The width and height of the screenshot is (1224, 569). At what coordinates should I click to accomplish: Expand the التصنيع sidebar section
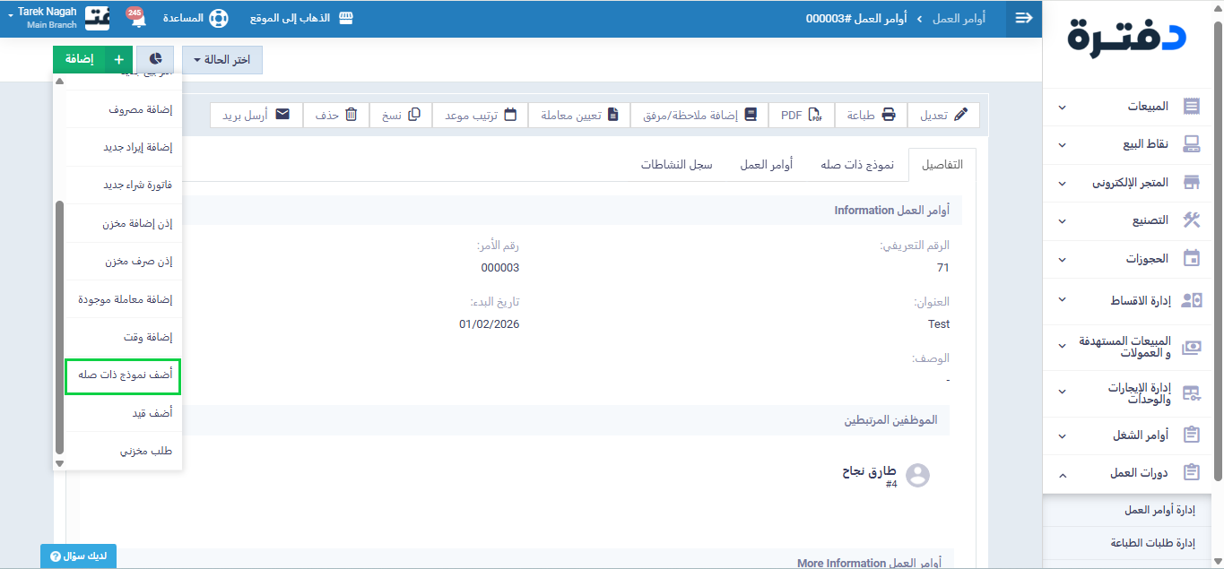pos(1132,220)
